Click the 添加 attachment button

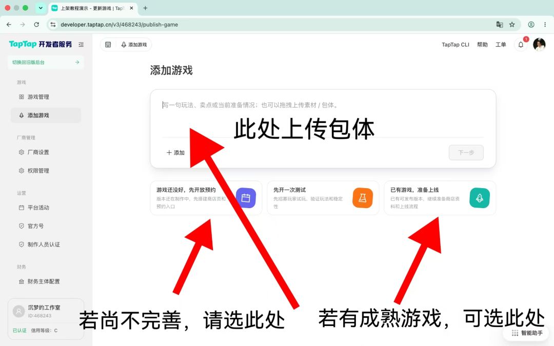pyautogui.click(x=175, y=153)
